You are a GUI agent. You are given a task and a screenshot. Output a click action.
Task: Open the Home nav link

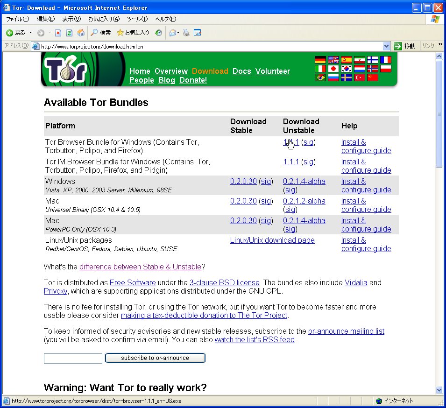coord(140,71)
